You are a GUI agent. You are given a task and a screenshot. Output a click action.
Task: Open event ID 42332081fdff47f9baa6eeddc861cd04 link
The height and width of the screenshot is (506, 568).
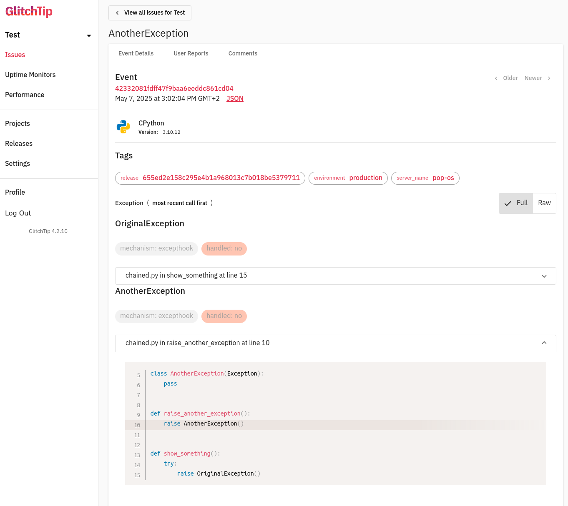pos(174,88)
